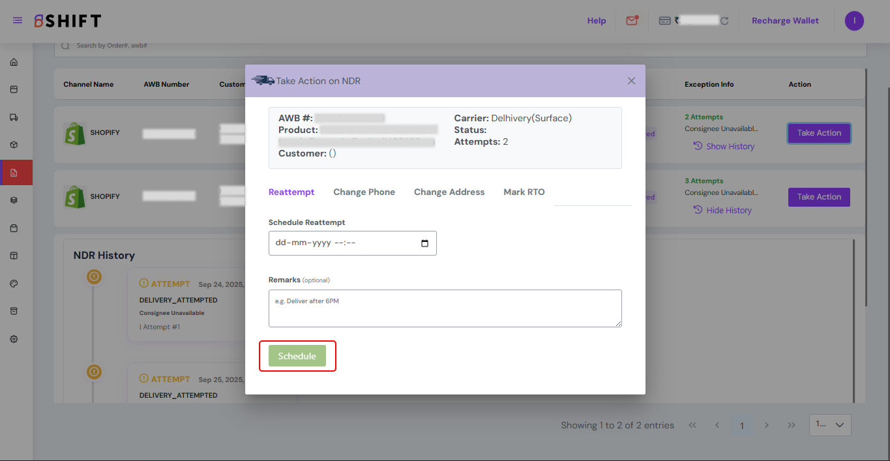The image size is (890, 461).
Task: Switch to the Change Phone tab
Action: 364,192
